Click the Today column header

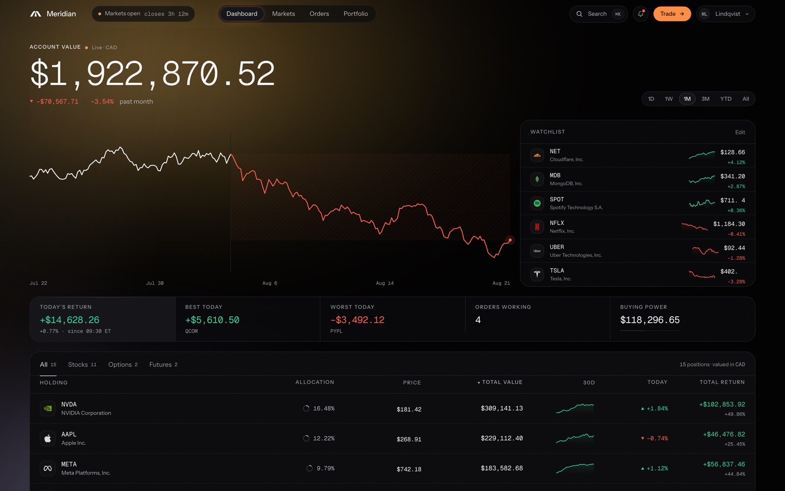657,382
